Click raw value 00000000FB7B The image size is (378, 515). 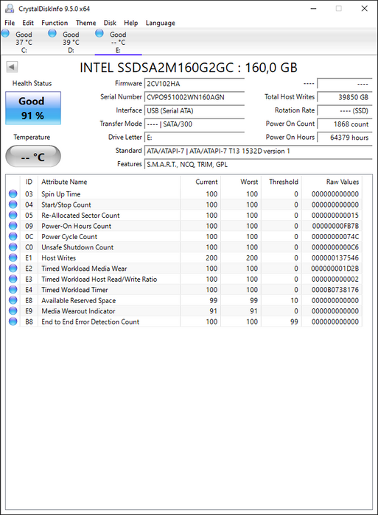pos(335,226)
